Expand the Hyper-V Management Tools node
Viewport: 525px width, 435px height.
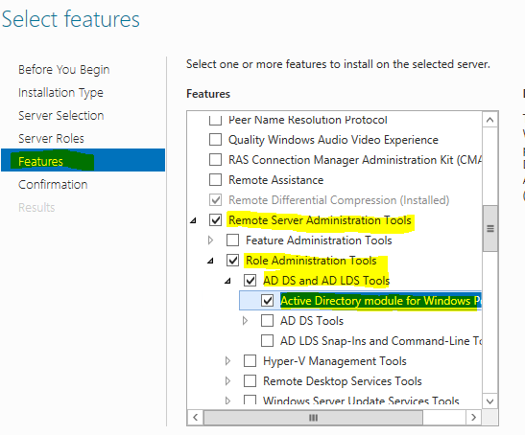click(x=228, y=361)
